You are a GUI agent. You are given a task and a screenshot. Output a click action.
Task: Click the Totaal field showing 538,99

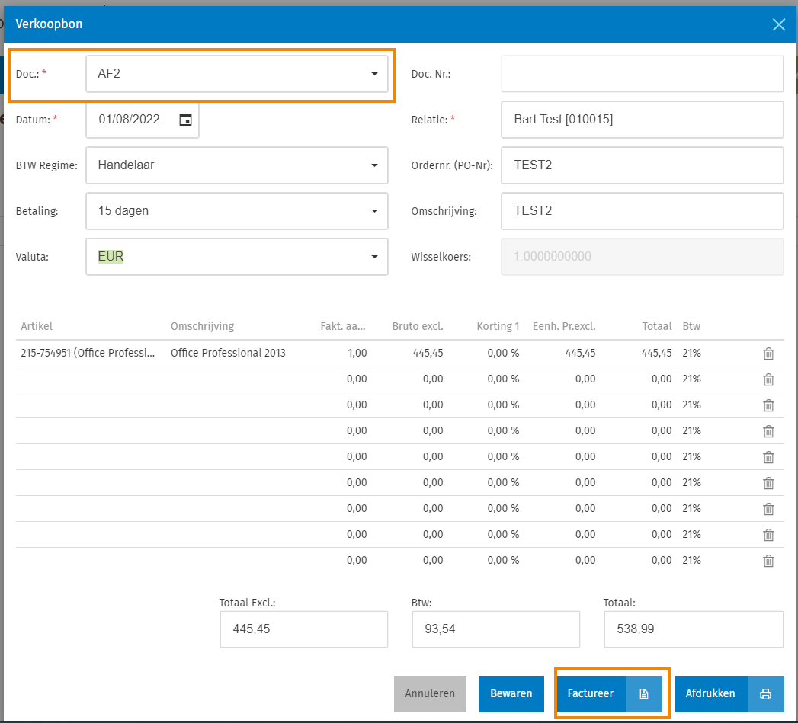click(694, 629)
